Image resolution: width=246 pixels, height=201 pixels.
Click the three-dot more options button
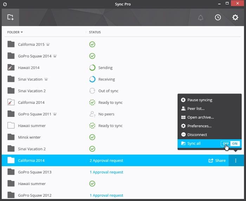[x=235, y=161]
